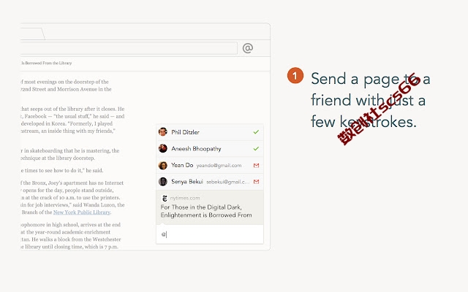Click the partially visible browser tab
468x292 pixels.
tap(32, 34)
